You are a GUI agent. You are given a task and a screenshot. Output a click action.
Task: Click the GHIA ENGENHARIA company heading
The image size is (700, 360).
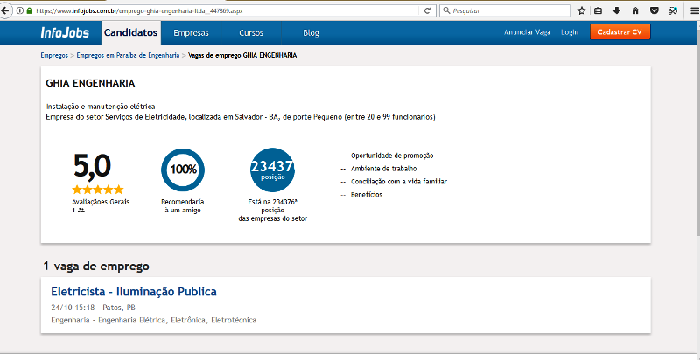pyautogui.click(x=90, y=83)
